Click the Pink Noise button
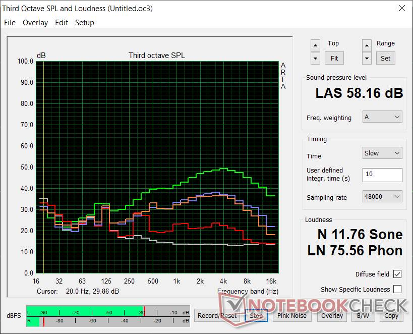The image size is (413, 334). (292, 315)
